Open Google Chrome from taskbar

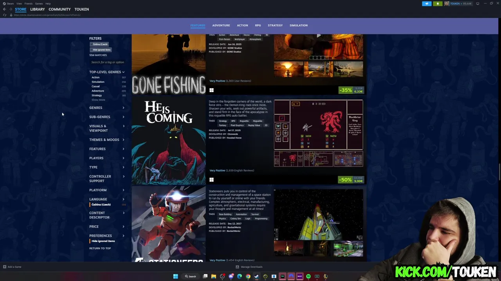coord(248,276)
